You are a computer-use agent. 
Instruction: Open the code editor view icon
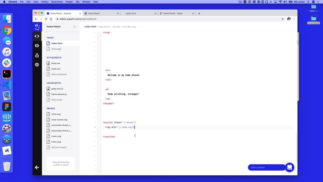(37, 36)
